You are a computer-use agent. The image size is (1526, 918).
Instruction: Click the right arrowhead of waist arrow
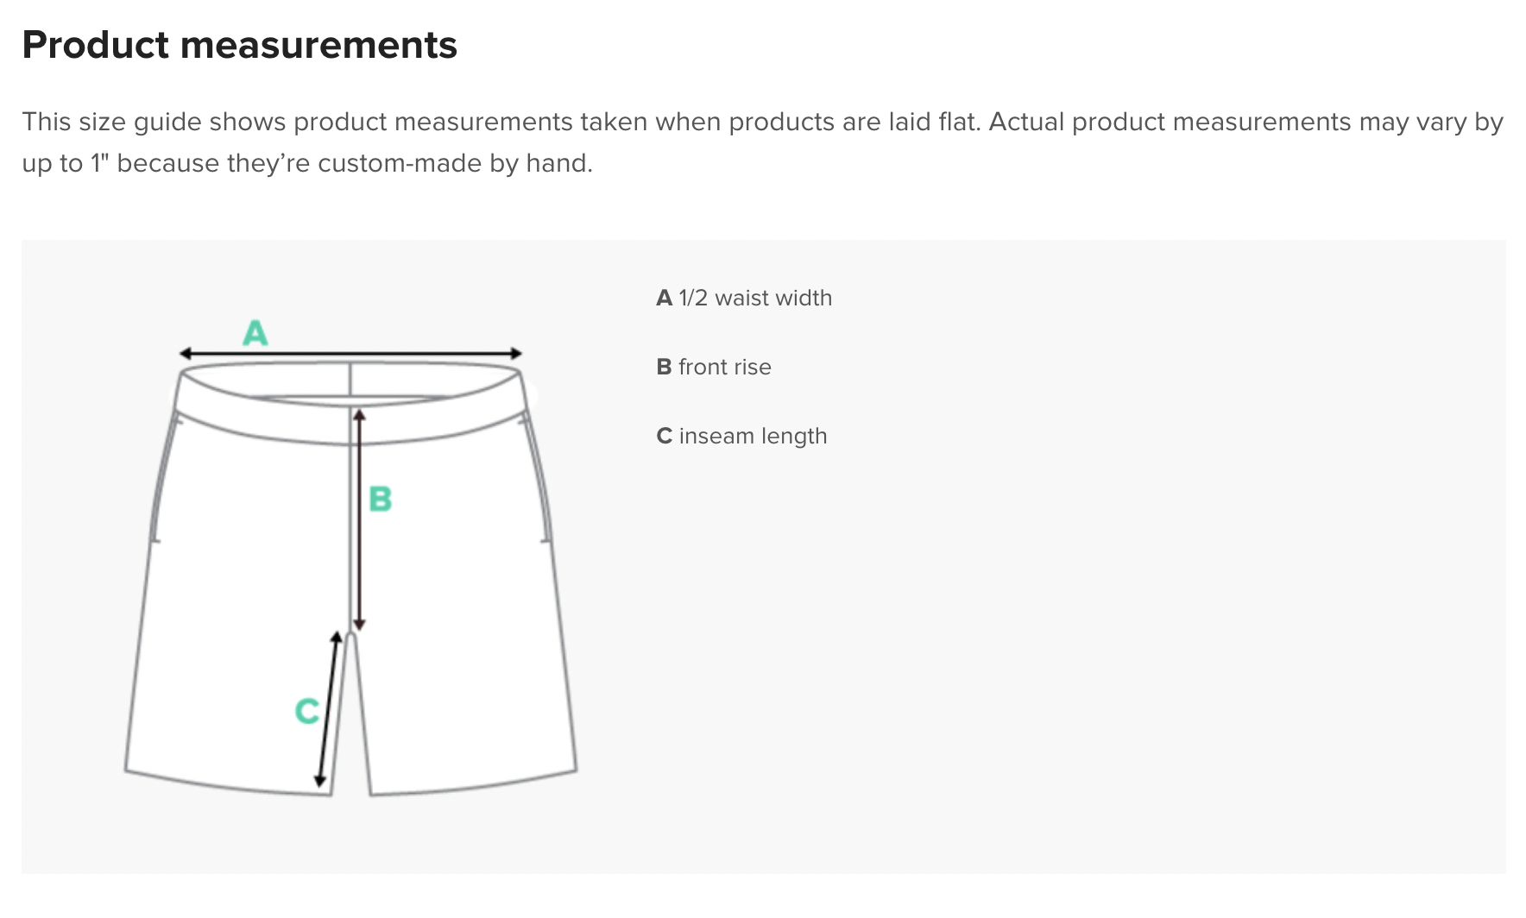coord(516,353)
